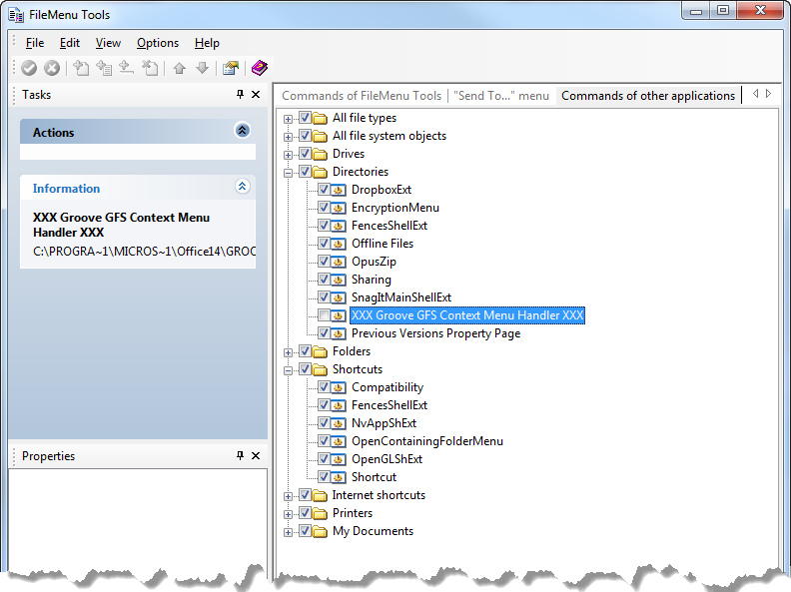Viewport: 791px width, 592px height.
Task: Expand the All file types node
Action: 288,119
